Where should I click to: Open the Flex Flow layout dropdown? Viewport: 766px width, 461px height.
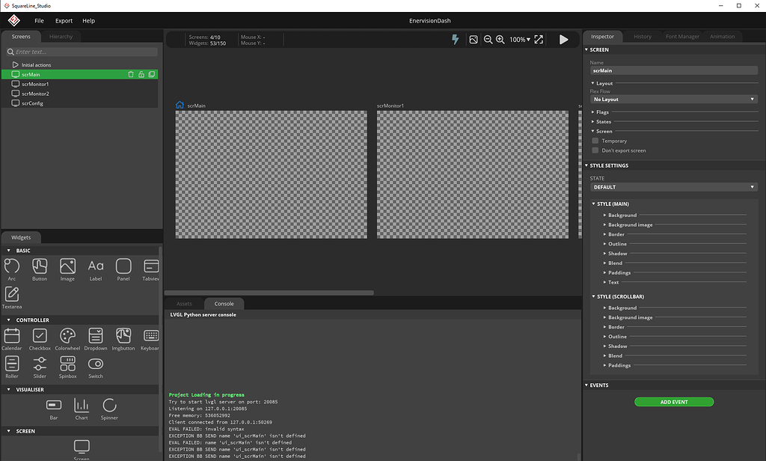click(x=673, y=100)
